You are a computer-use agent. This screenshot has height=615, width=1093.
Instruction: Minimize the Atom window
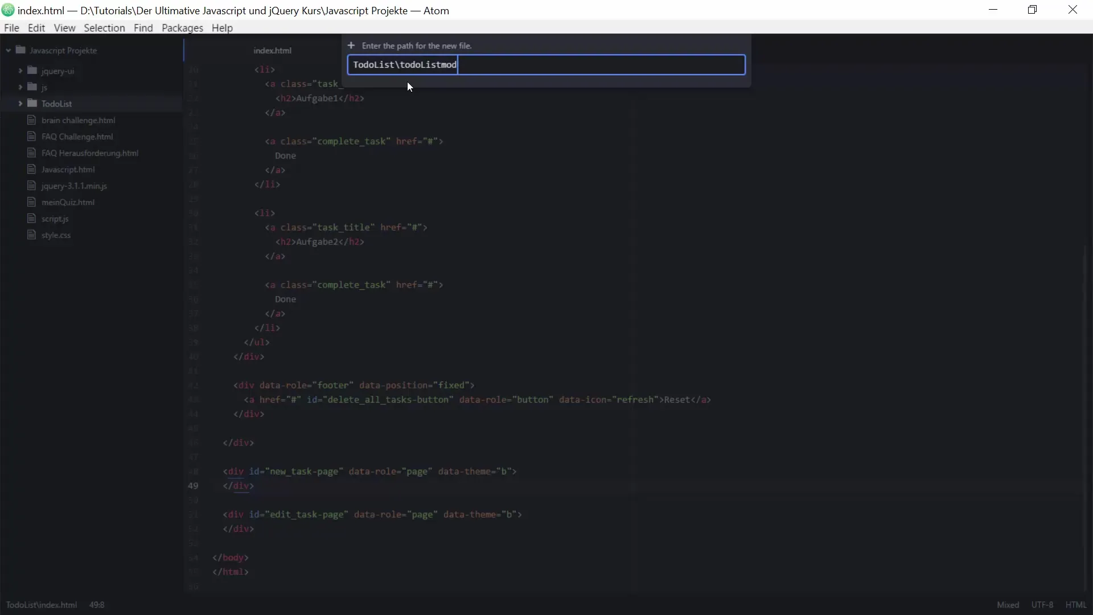point(993,10)
